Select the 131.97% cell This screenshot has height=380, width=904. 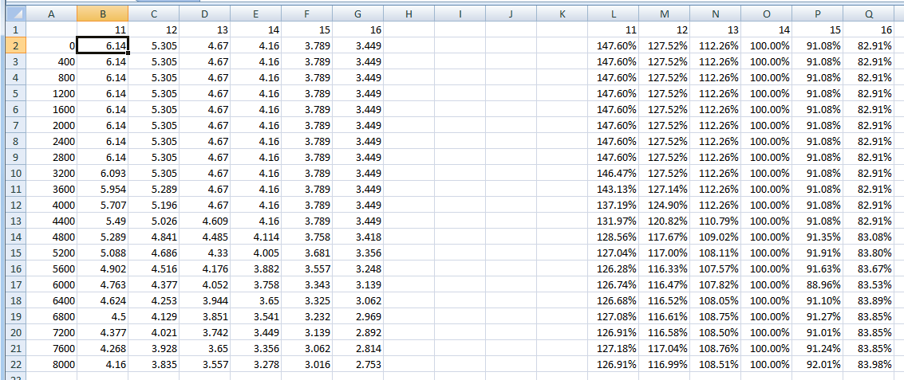tap(613, 221)
